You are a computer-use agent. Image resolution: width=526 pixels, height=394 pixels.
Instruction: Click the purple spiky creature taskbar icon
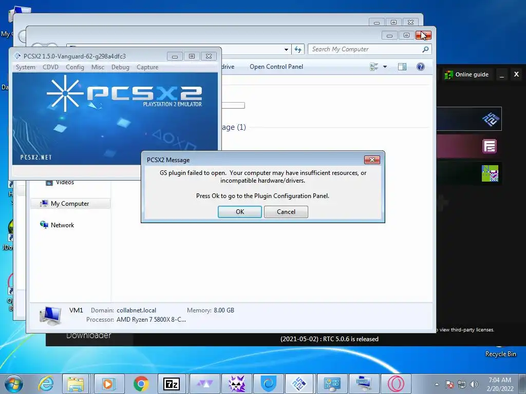pyautogui.click(x=236, y=384)
